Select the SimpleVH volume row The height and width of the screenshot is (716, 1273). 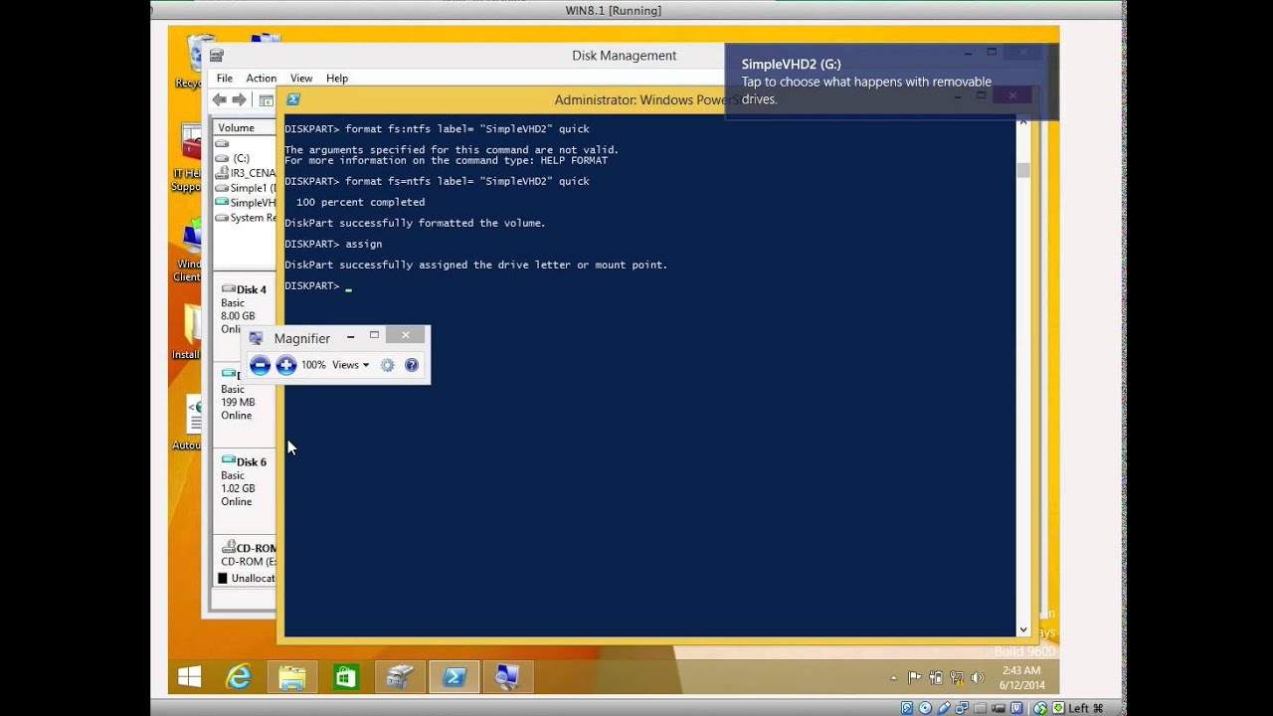pyautogui.click(x=245, y=203)
